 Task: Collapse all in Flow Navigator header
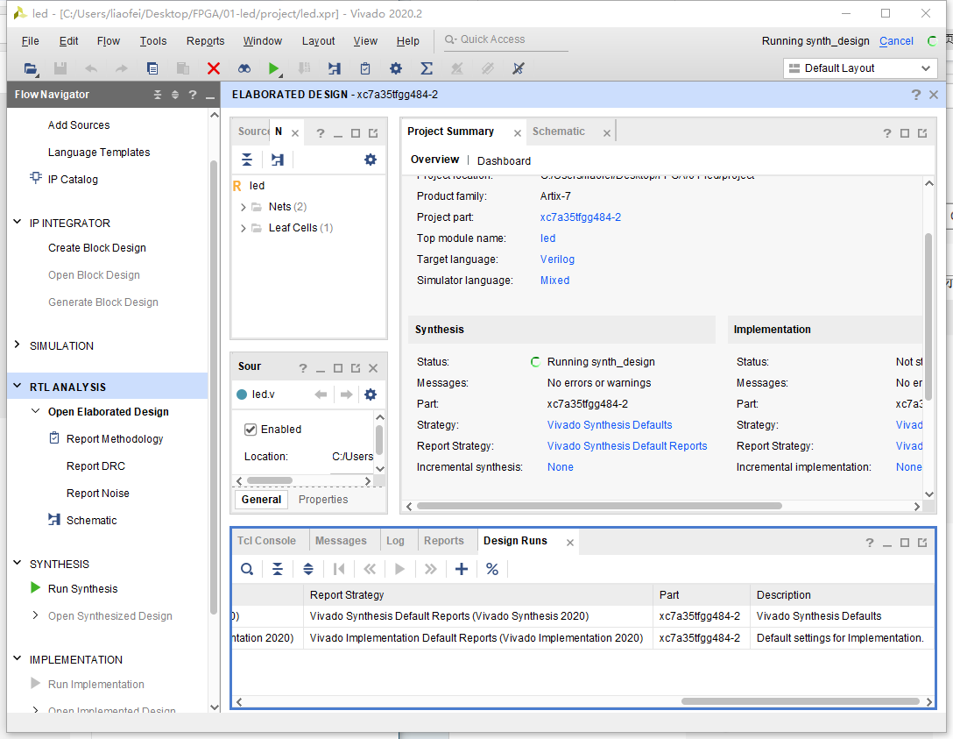pos(158,95)
